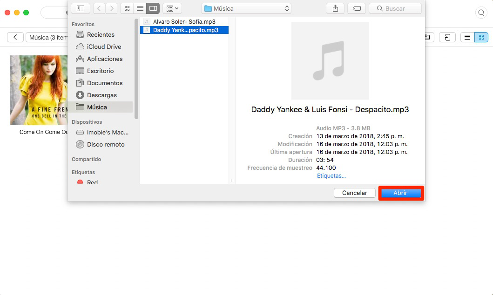Open Documentos in the sidebar
Screen dimensions: 493x295
[x=100, y=83]
